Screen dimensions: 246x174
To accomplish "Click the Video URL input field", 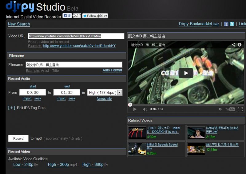I will pos(76,36).
